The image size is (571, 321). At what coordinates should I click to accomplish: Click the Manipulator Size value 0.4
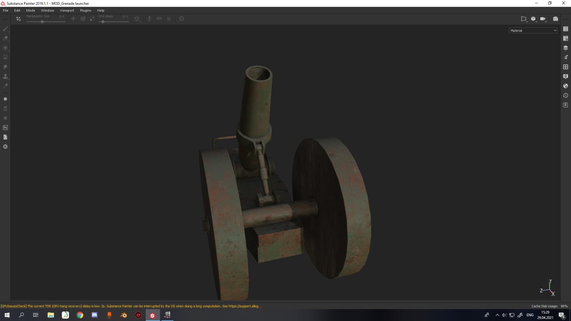coord(62,16)
